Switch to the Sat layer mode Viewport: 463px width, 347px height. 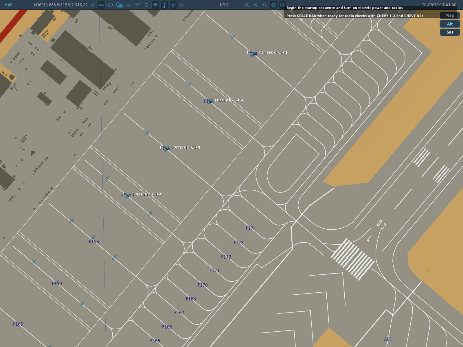[x=450, y=32]
